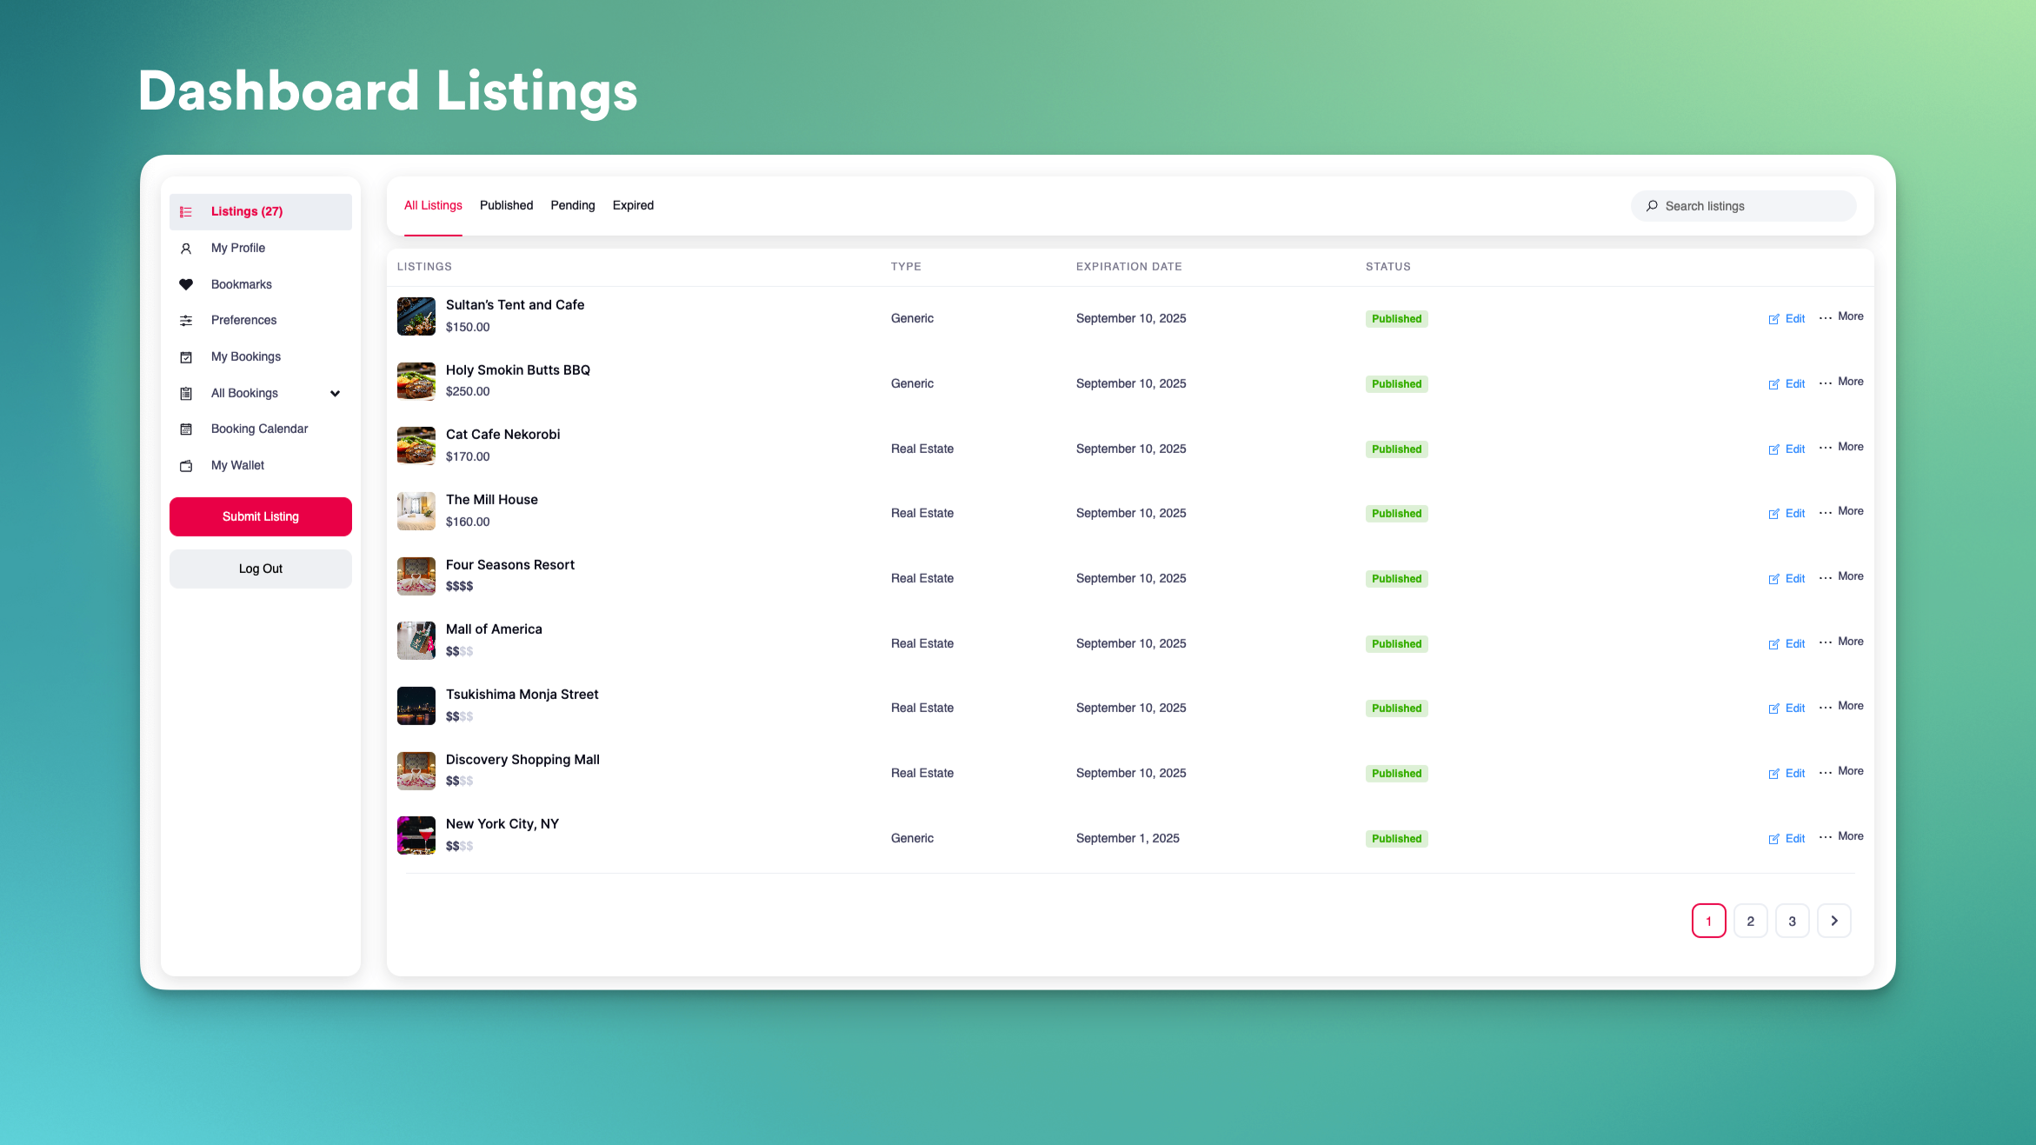Click the Booking Calendar icon
2036x1145 pixels.
pyautogui.click(x=186, y=429)
